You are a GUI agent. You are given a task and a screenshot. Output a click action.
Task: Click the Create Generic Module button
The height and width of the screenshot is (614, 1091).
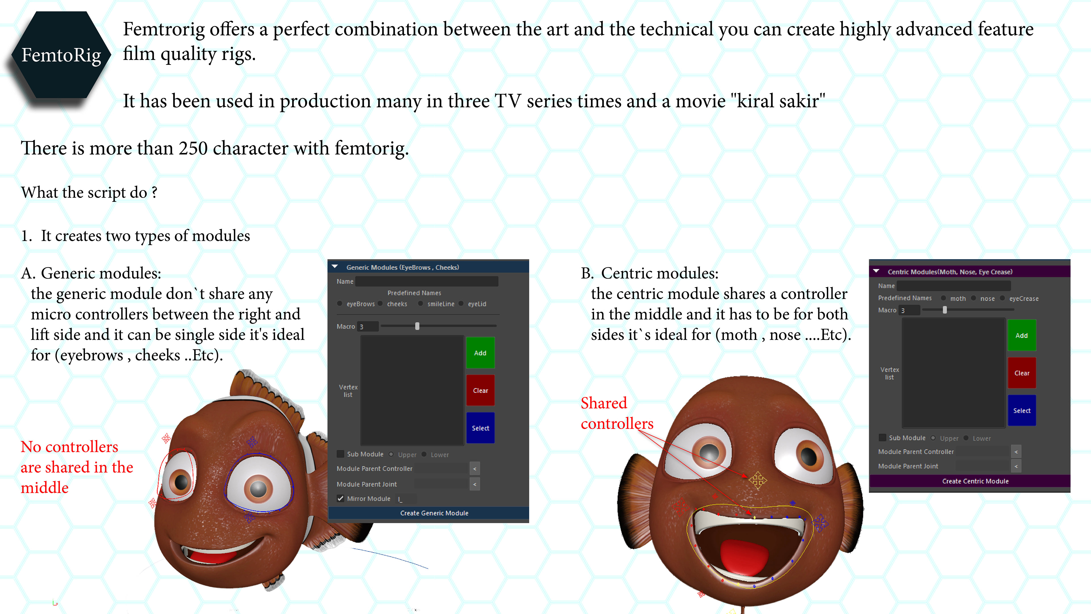point(434,513)
